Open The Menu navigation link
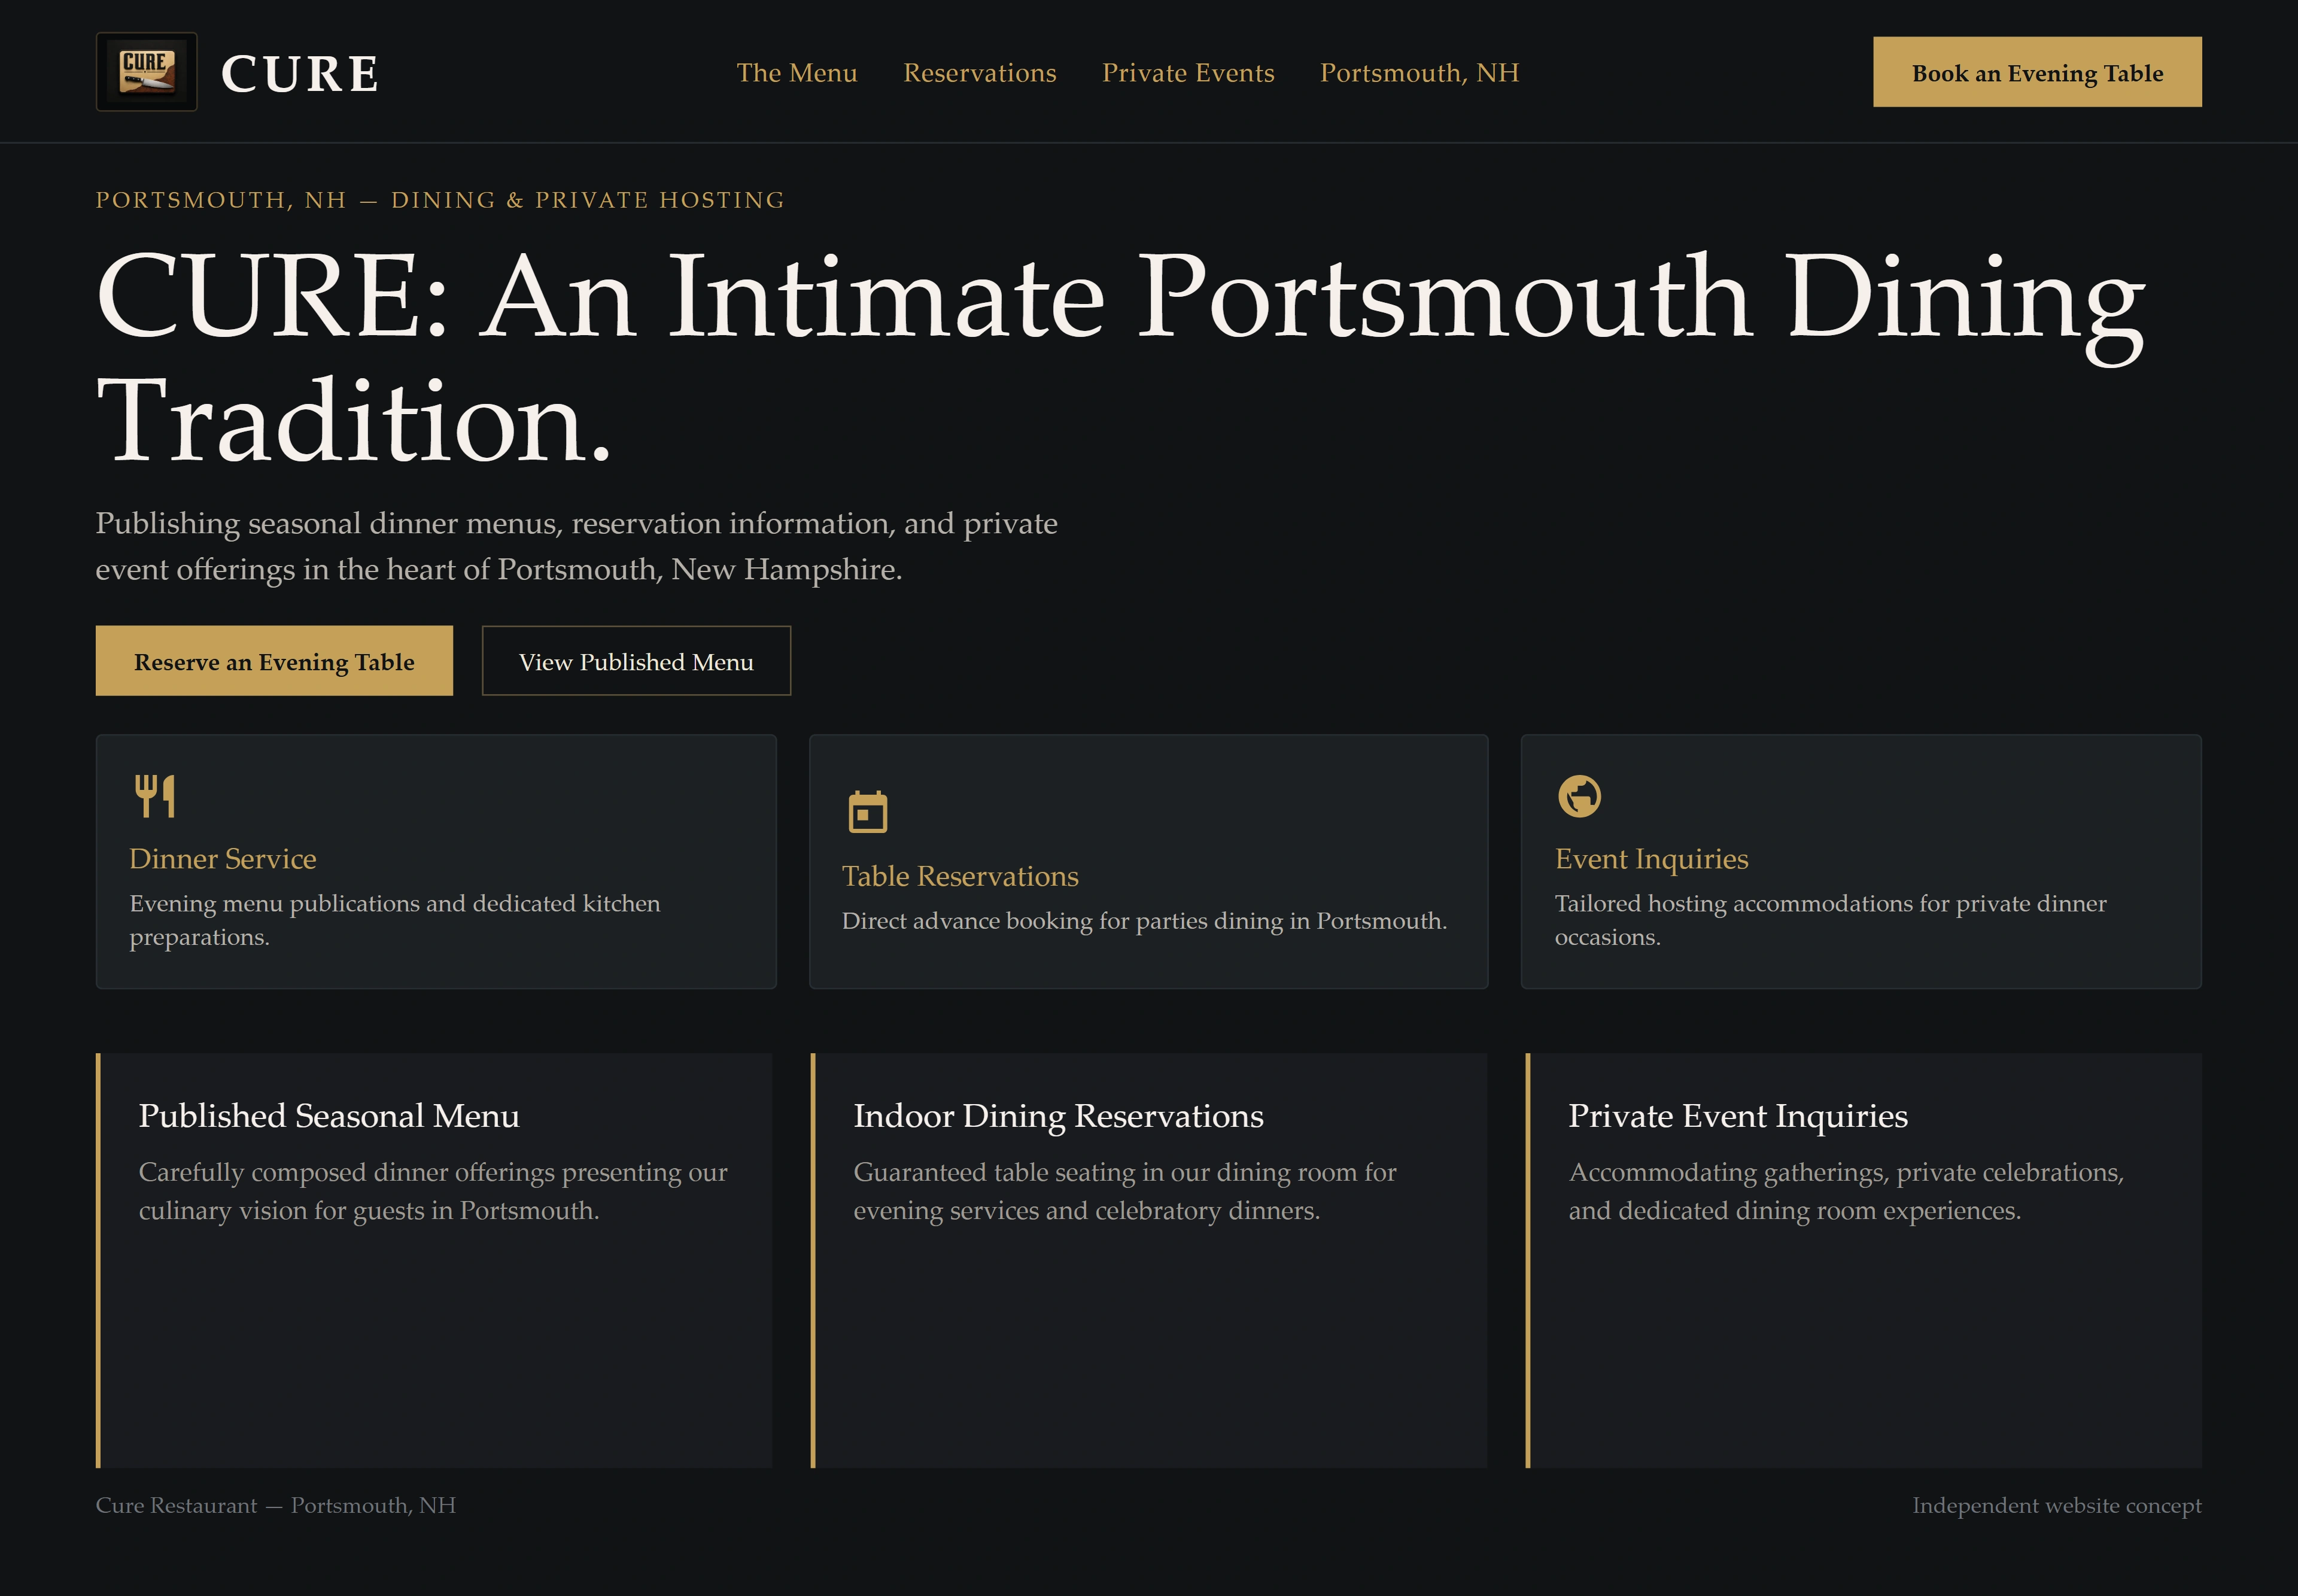Screen dimensions: 2298x1596 coord(797,73)
